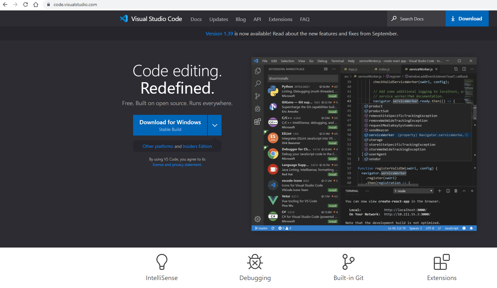
Task: Click the Debugging bug feature icon
Action: pos(255,262)
